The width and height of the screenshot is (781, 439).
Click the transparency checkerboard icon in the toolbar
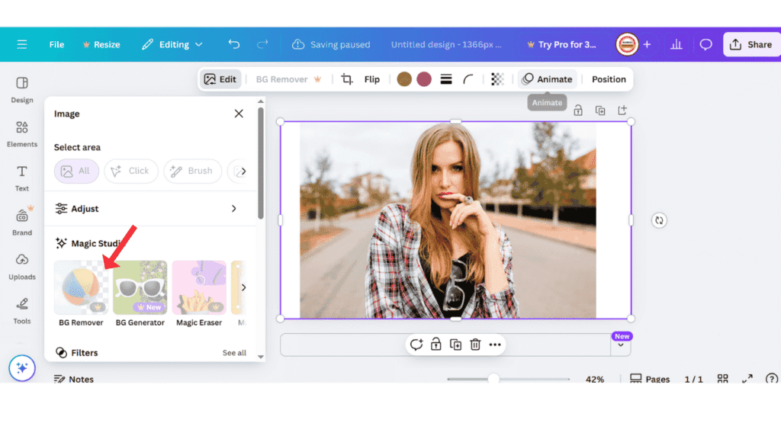pos(497,79)
